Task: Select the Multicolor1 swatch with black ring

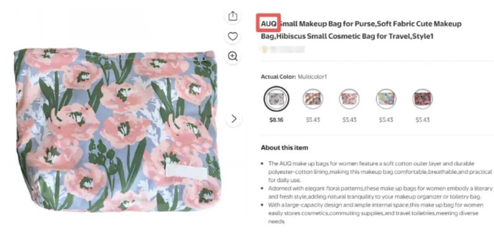Action: pos(276,99)
